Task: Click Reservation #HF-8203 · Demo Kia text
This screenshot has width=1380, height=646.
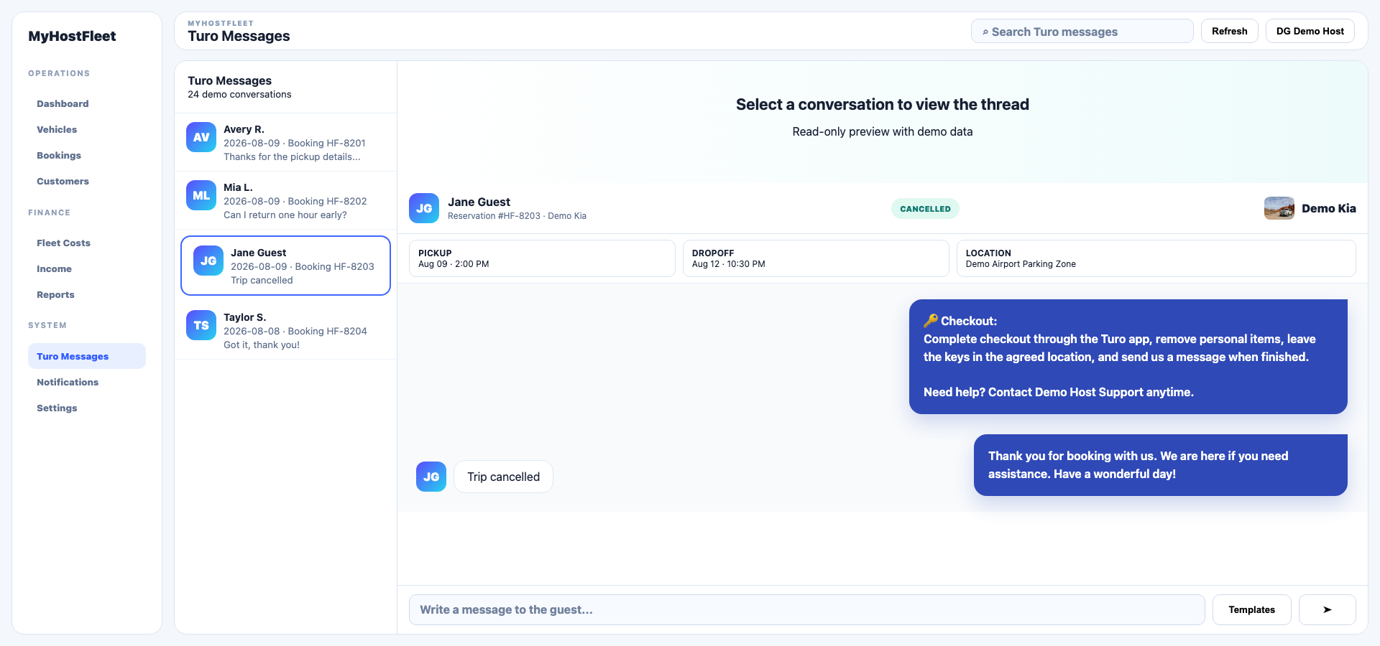Action: [x=517, y=216]
